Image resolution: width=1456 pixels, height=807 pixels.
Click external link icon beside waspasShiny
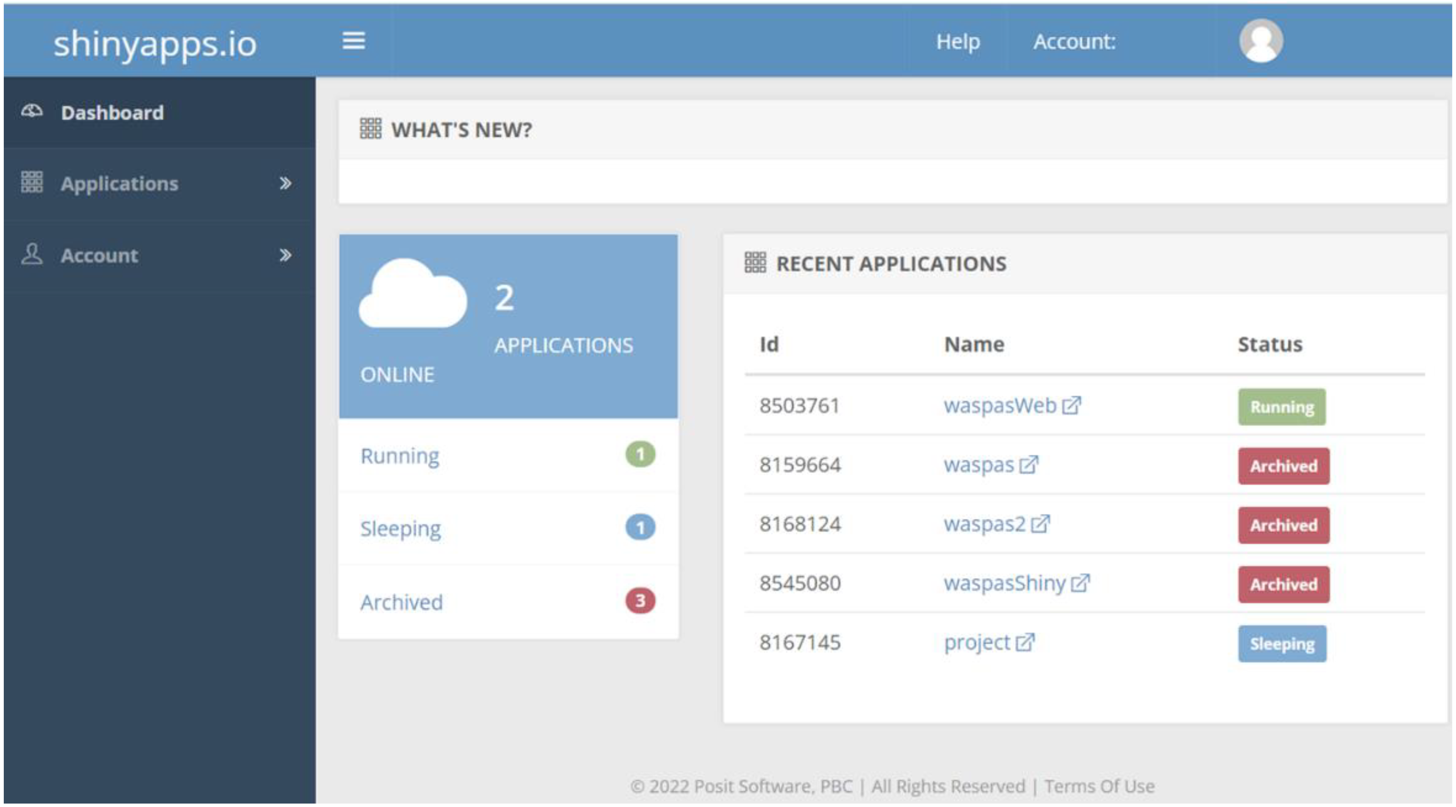1080,583
